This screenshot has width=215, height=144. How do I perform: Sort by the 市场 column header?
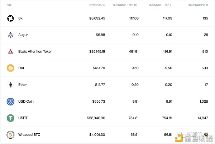coord(9,5)
